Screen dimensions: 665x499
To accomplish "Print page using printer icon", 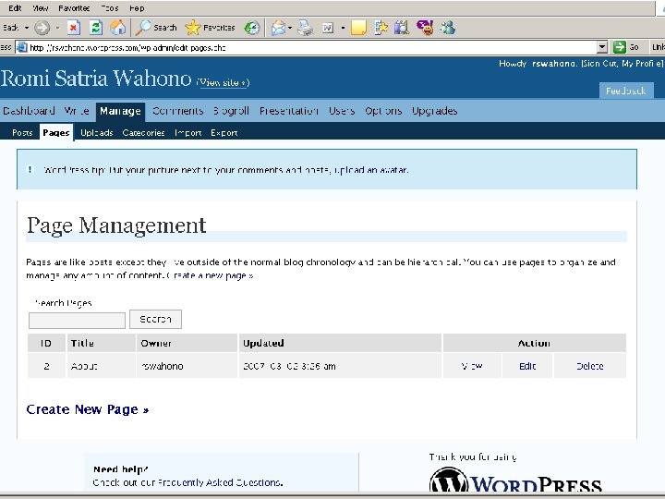I will (305, 28).
